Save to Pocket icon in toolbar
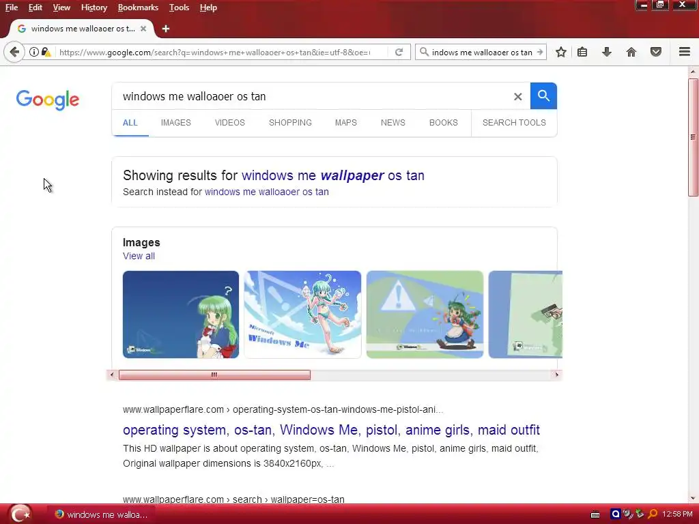699x524 pixels. point(656,52)
